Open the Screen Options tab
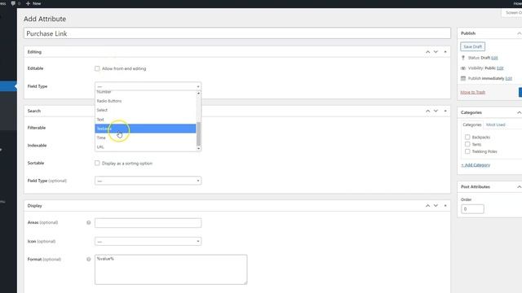 tap(513, 13)
